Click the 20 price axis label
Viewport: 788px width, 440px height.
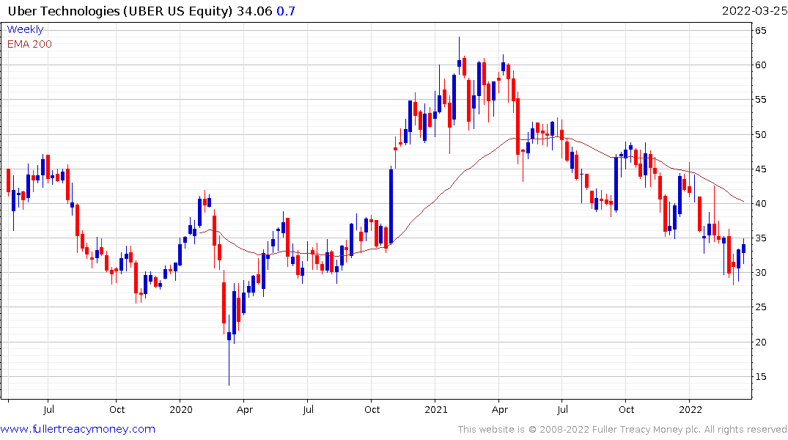coord(760,342)
